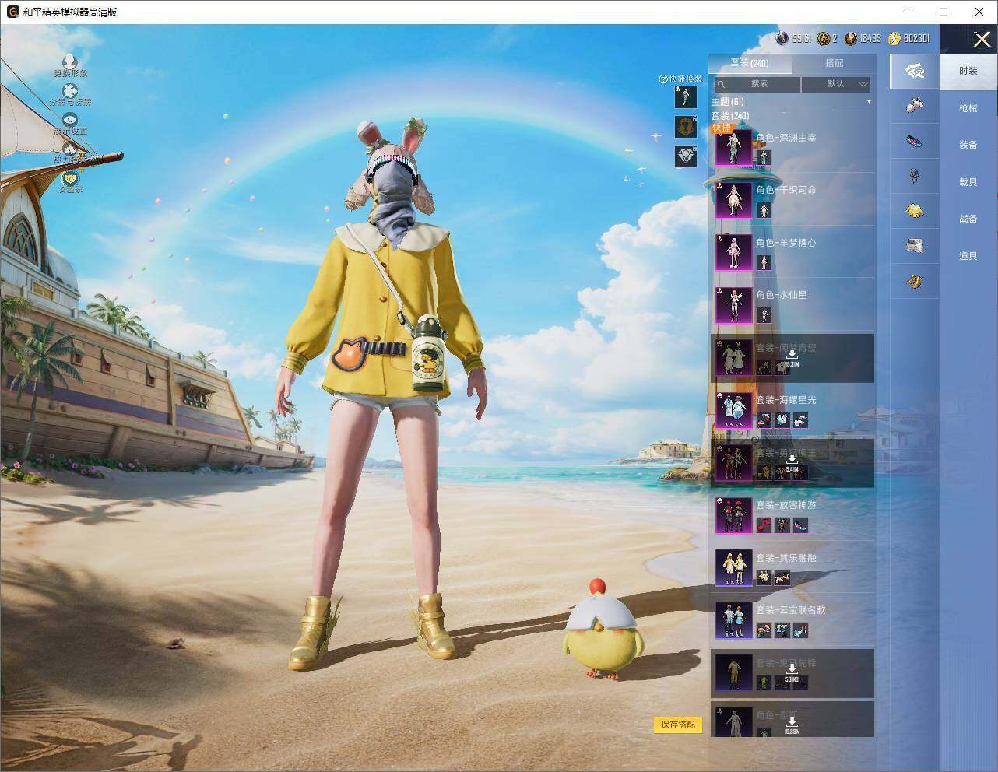Select the 角色-深渊主宰 thumbnail

point(733,147)
